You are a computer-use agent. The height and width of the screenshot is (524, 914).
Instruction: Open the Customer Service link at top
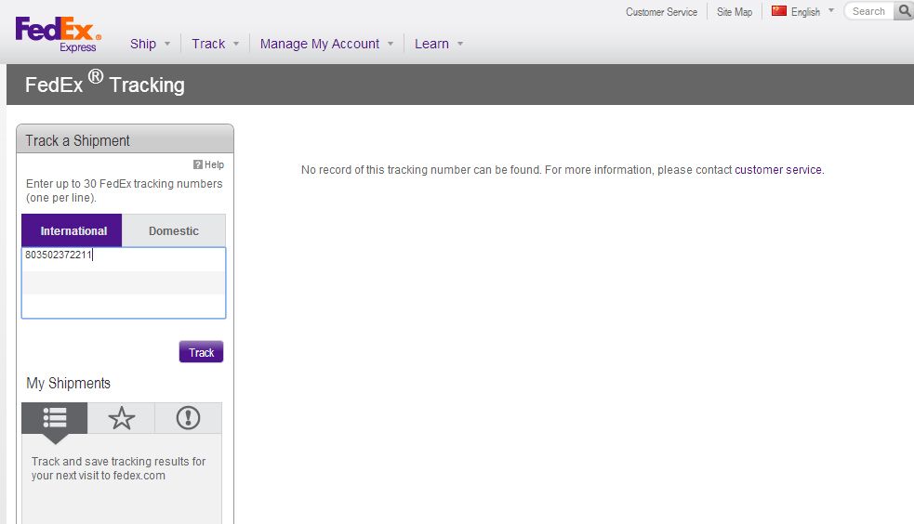click(x=661, y=12)
